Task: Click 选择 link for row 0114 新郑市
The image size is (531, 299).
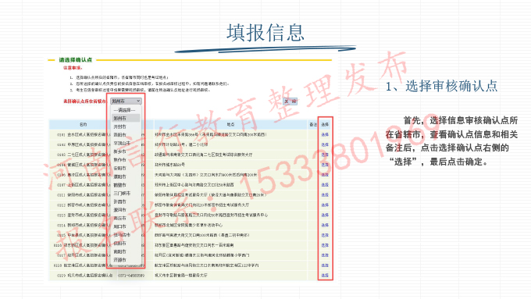Action: coord(325,225)
